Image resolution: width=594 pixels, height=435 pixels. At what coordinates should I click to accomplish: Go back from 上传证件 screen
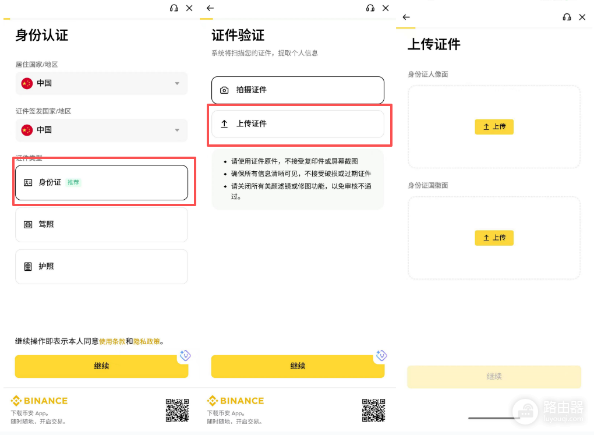coord(406,17)
